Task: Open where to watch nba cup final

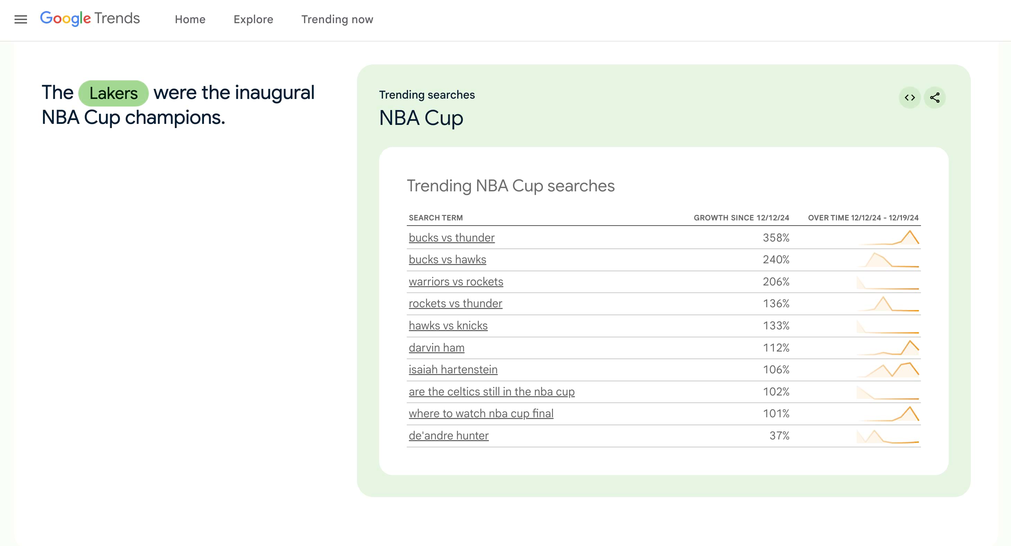Action: (481, 413)
